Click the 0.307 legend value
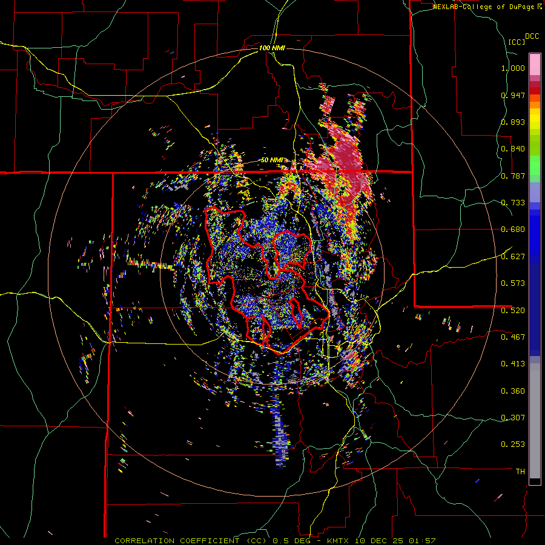 pyautogui.click(x=513, y=418)
